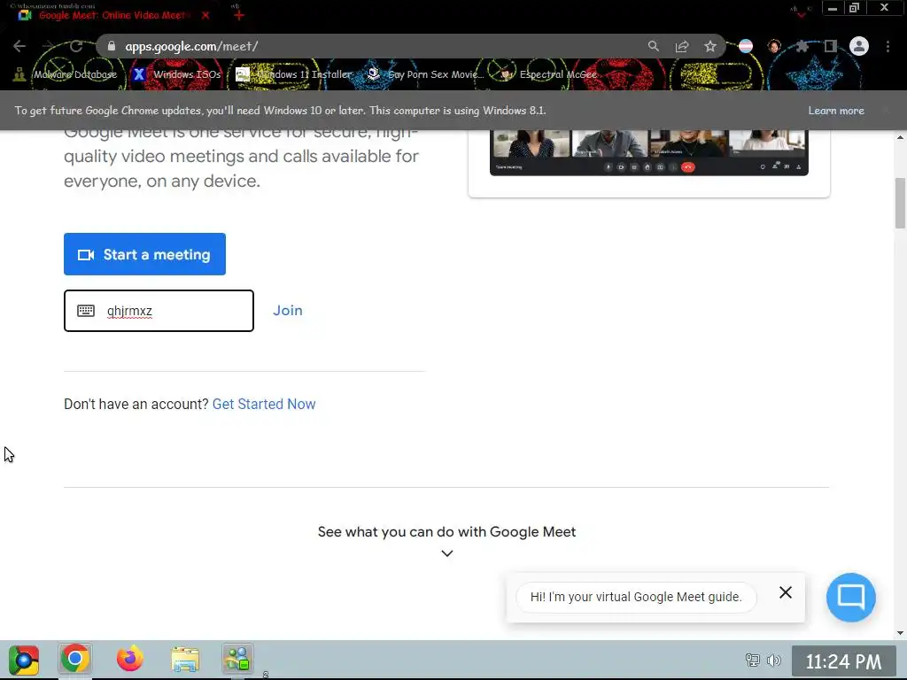This screenshot has height=680, width=907.
Task: Close the Google Meet tab
Action: coord(205,15)
